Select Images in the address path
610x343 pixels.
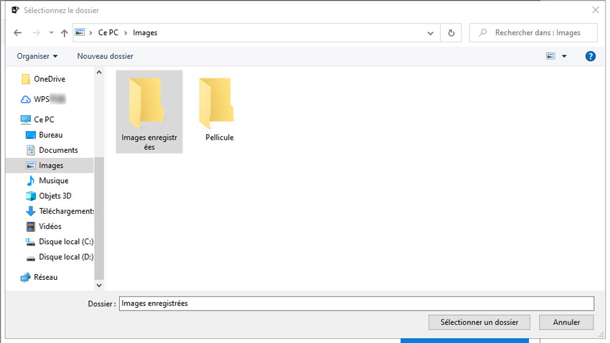[x=145, y=33]
